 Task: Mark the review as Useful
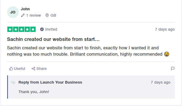(17, 69)
